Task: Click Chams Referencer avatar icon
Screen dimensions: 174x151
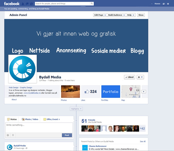Action: [x=85, y=148]
